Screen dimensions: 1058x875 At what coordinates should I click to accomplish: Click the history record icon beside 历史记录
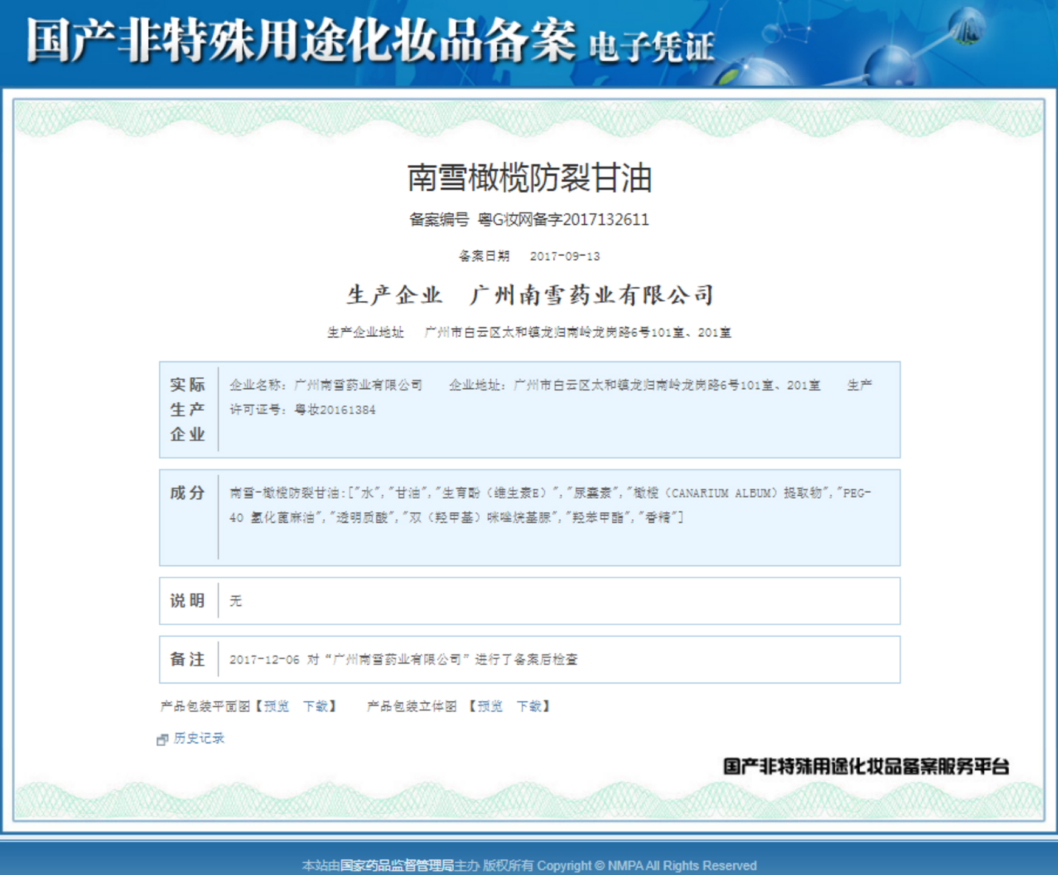162,739
